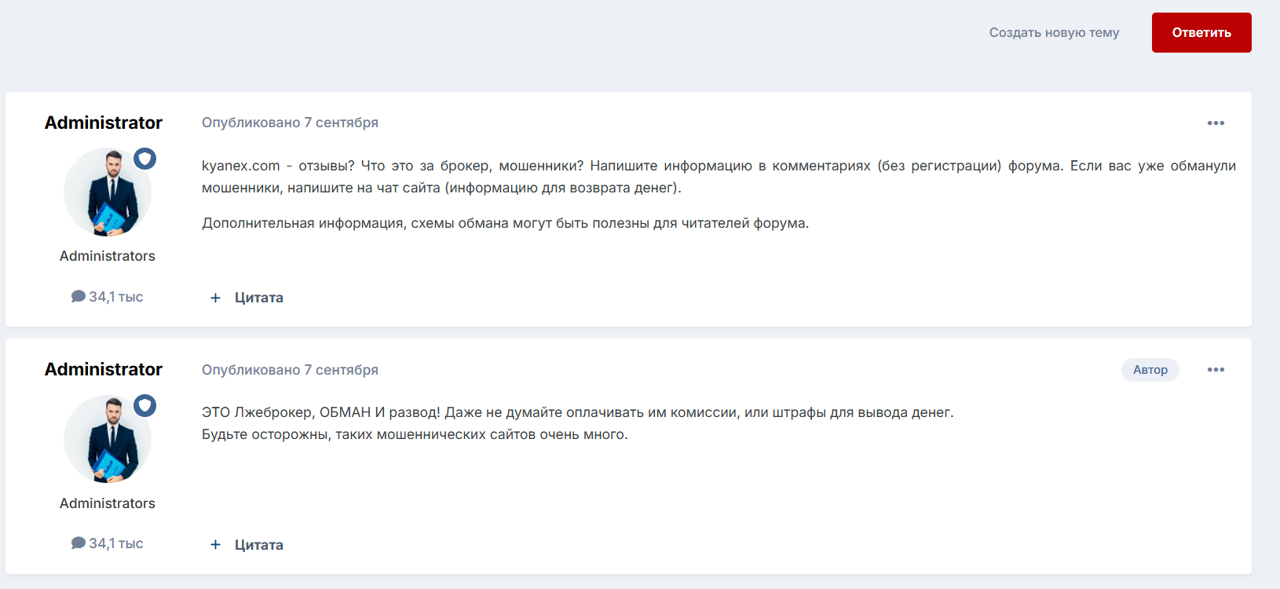This screenshot has height=589, width=1280.
Task: Click the red Ответить button
Action: tap(1201, 32)
